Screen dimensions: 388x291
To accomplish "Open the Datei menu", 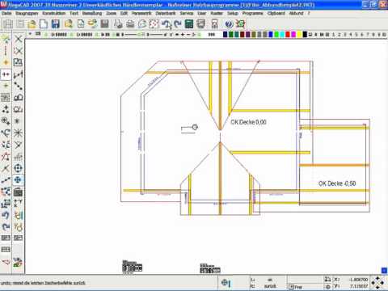I will (6, 13).
